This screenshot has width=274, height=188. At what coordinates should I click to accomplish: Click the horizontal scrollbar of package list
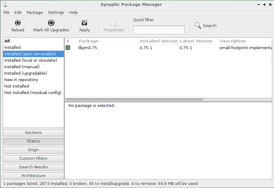pos(134,99)
